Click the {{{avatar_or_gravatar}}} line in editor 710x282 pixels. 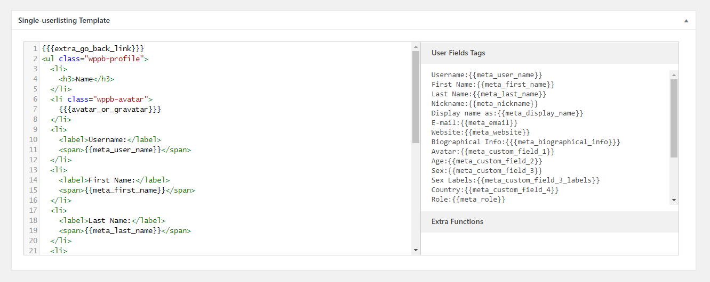[110, 109]
